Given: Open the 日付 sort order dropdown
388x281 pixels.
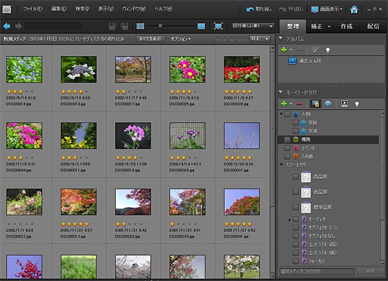Looking at the screenshot, I should (x=253, y=26).
